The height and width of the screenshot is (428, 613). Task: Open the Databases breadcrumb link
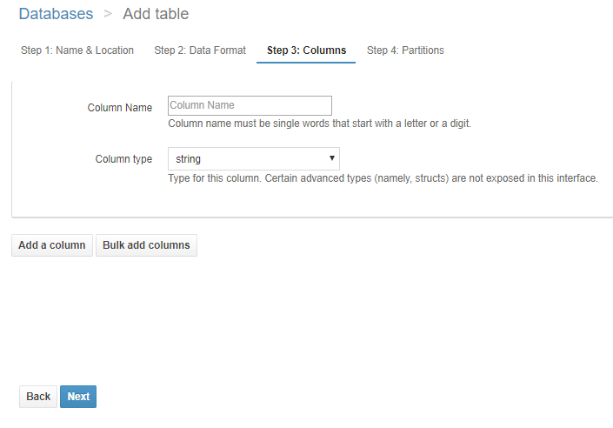click(56, 14)
